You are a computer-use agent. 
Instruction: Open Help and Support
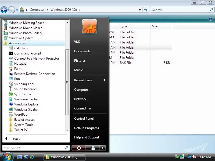pyautogui.click(x=87, y=137)
